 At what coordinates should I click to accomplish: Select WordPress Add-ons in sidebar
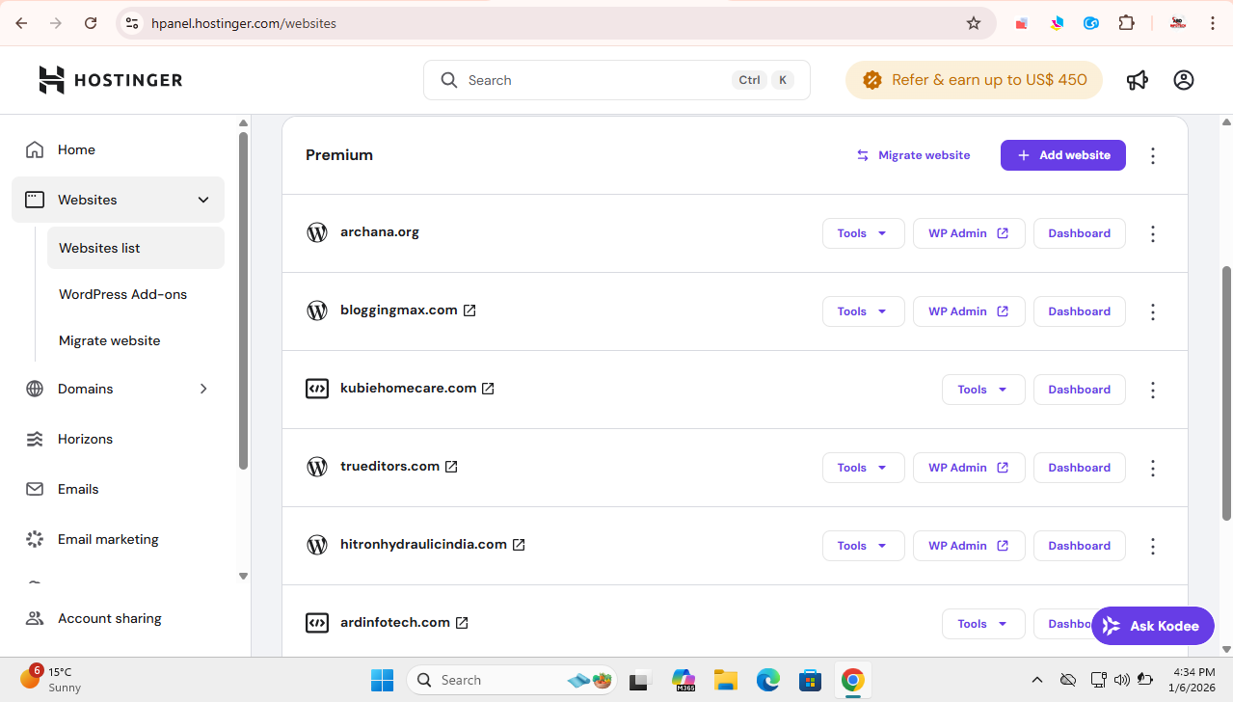click(122, 294)
